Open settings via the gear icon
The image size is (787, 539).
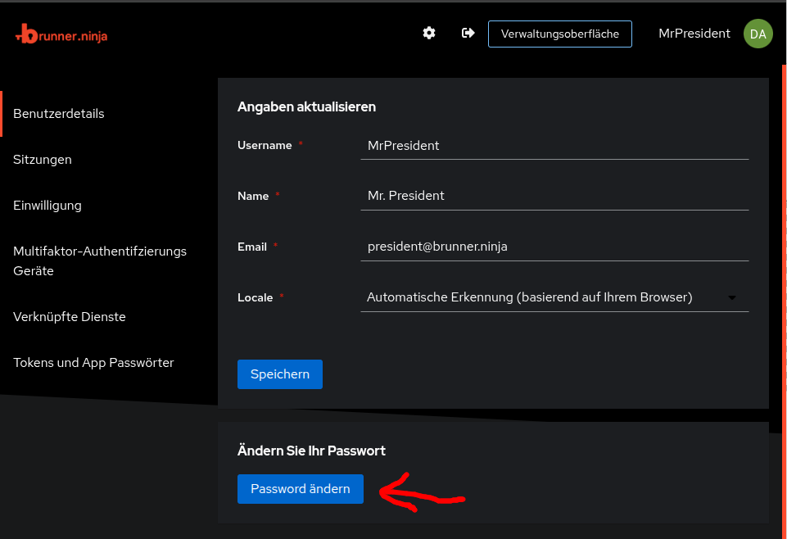[428, 33]
